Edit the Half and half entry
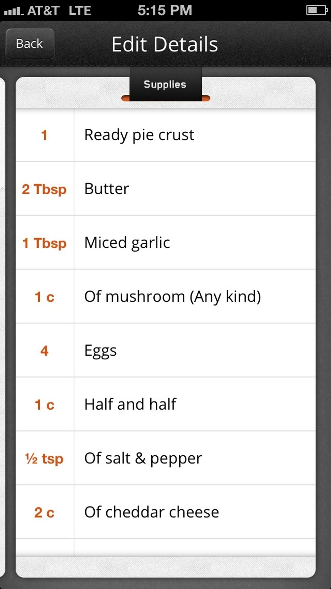 [x=130, y=404]
